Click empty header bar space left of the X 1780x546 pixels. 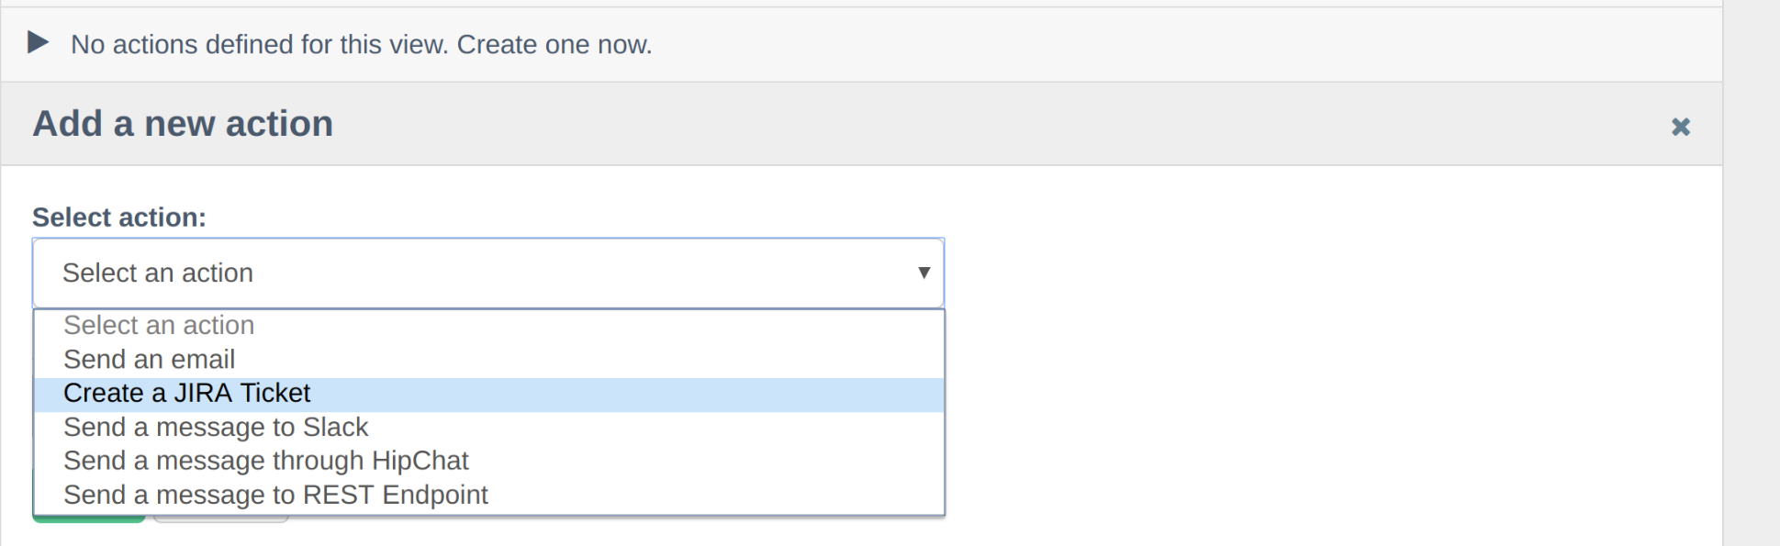pos(1010,124)
